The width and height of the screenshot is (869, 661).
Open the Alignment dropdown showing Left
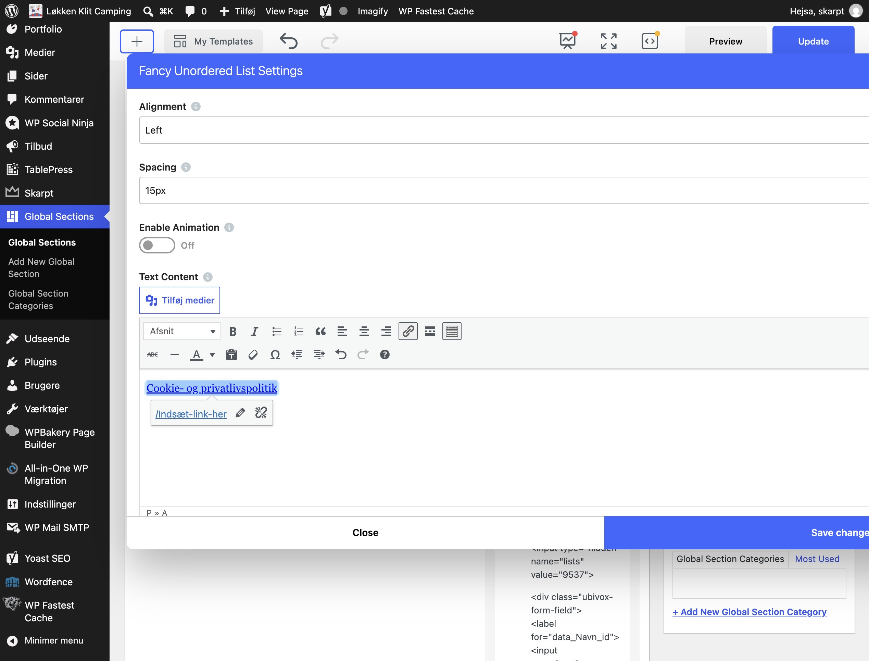(x=504, y=130)
